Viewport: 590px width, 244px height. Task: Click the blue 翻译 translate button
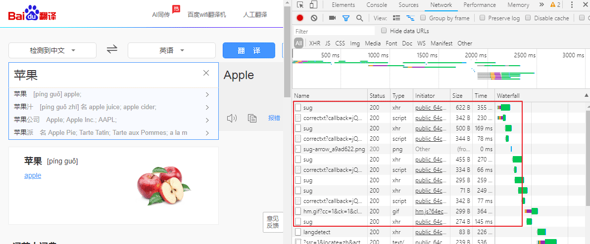point(249,50)
